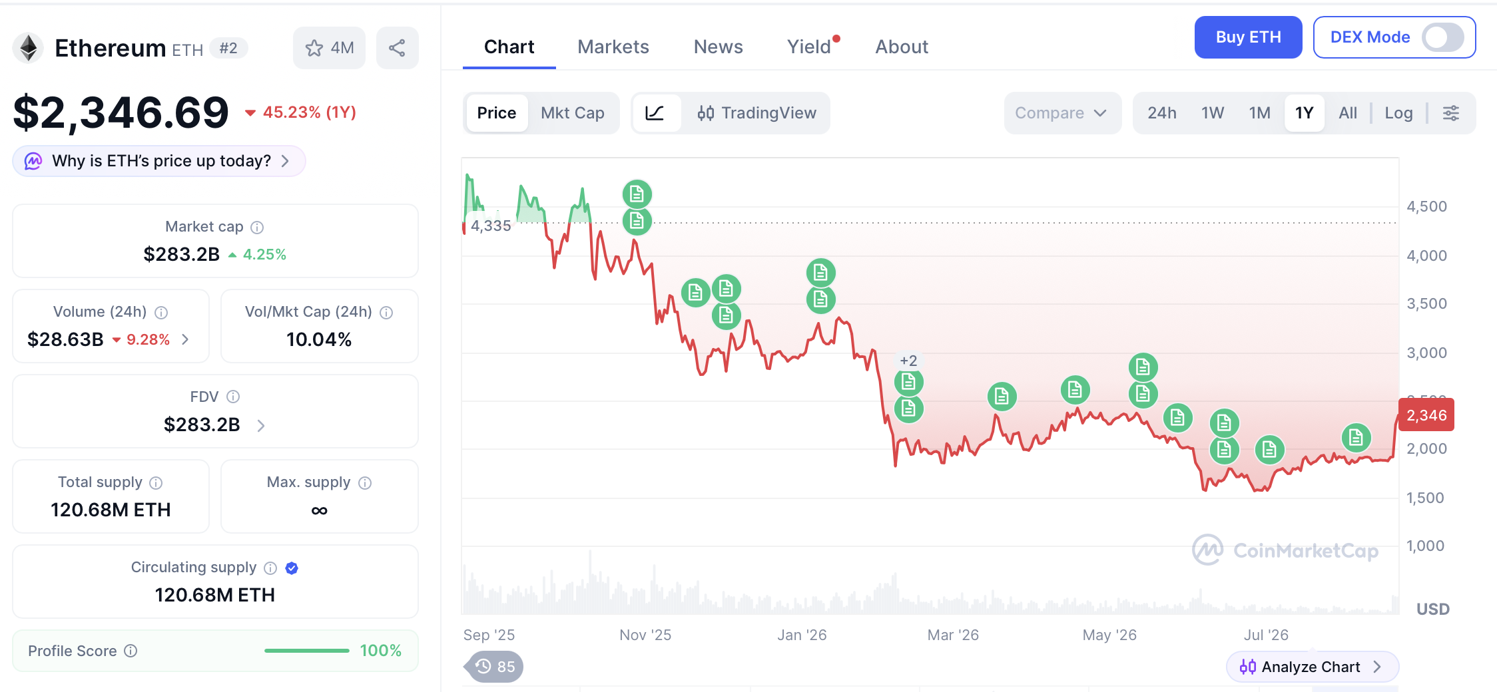Click the $283.2B market cap value

(181, 254)
